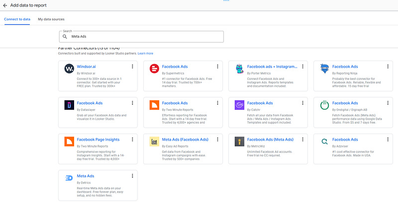Open more options for Easy Ad Reports card
The width and height of the screenshot is (398, 206).
coord(217,139)
